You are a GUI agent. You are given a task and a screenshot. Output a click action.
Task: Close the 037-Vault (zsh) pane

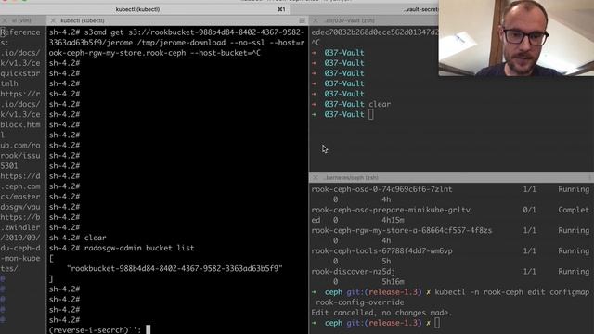[x=316, y=20]
